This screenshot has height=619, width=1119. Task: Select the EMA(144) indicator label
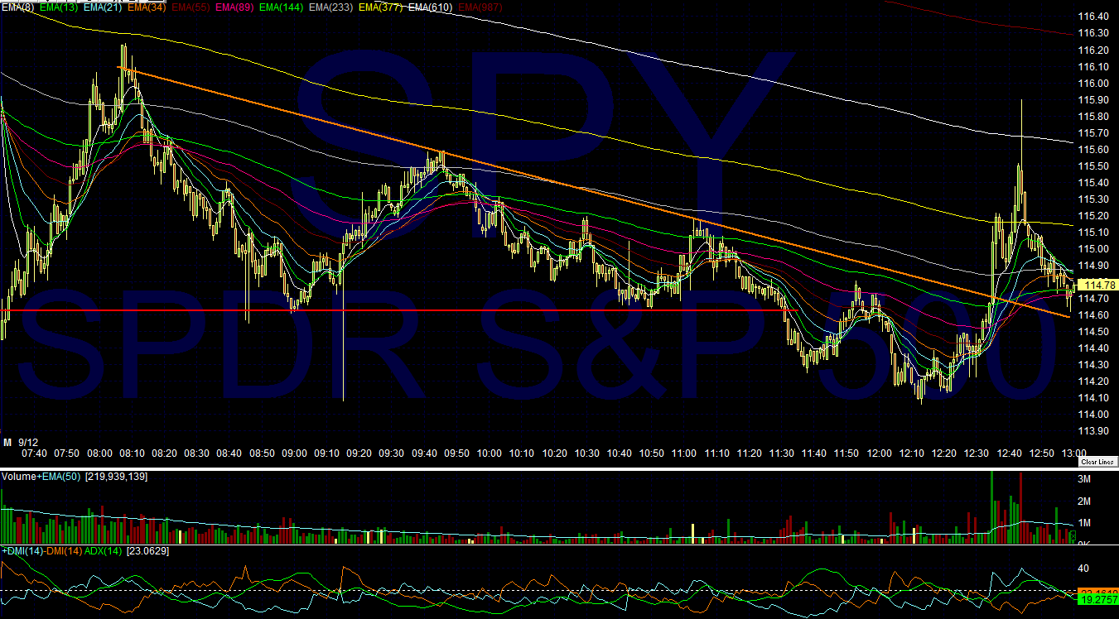point(282,7)
